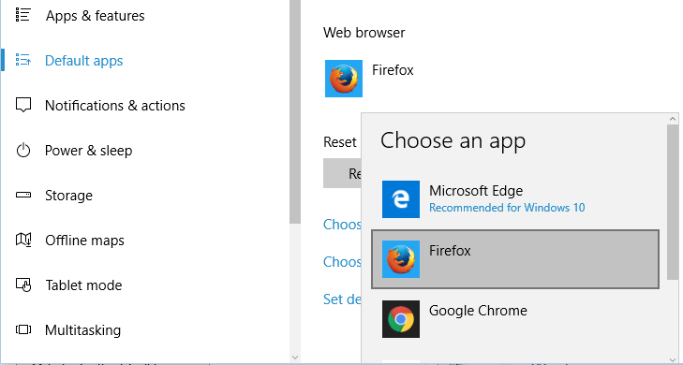683x365 pixels.
Task: Open the current Firefox web browser selector
Action: pyautogui.click(x=369, y=79)
